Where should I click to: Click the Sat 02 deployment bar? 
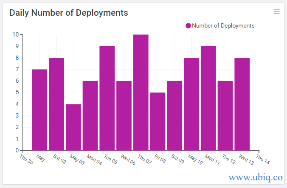pyautogui.click(x=56, y=104)
